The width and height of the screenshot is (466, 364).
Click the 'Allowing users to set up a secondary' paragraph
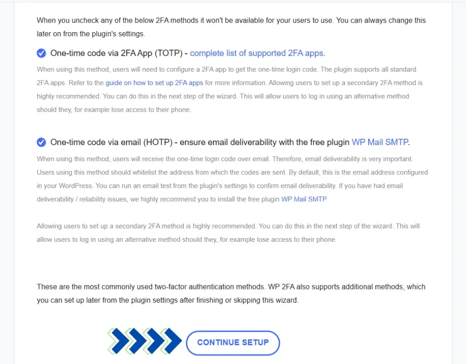pos(228,233)
